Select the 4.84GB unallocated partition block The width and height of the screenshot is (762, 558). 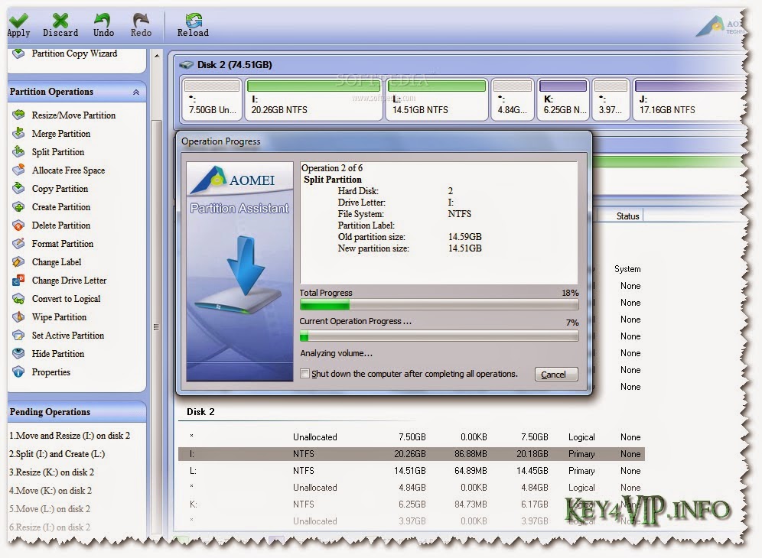513,99
